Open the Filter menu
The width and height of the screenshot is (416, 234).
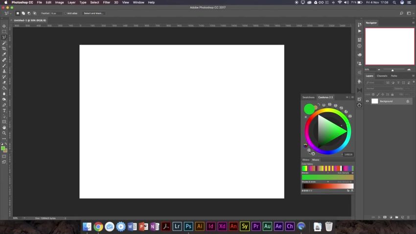106,2
